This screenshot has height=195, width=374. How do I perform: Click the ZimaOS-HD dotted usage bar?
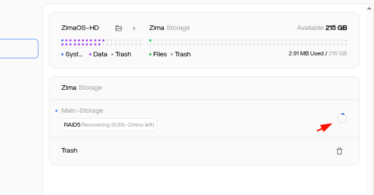101,42
